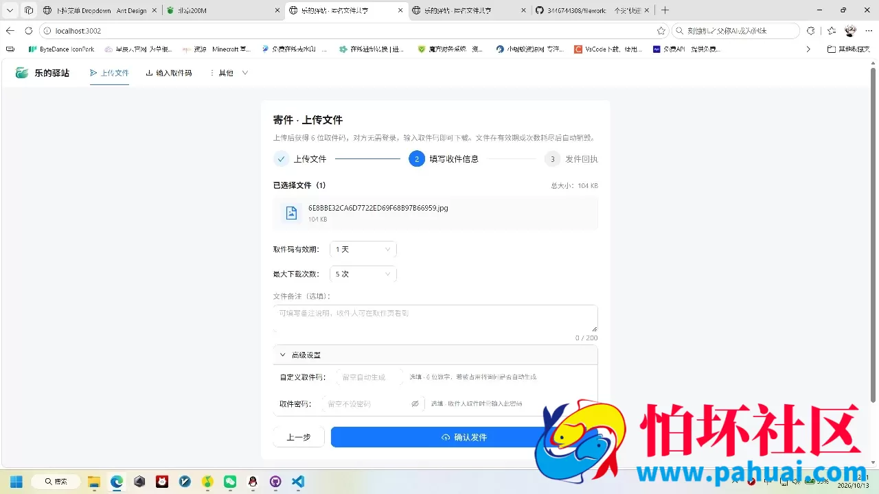Image resolution: width=879 pixels, height=494 pixels.
Task: Open QQ penguin icon in the taskbar
Action: coord(253,482)
